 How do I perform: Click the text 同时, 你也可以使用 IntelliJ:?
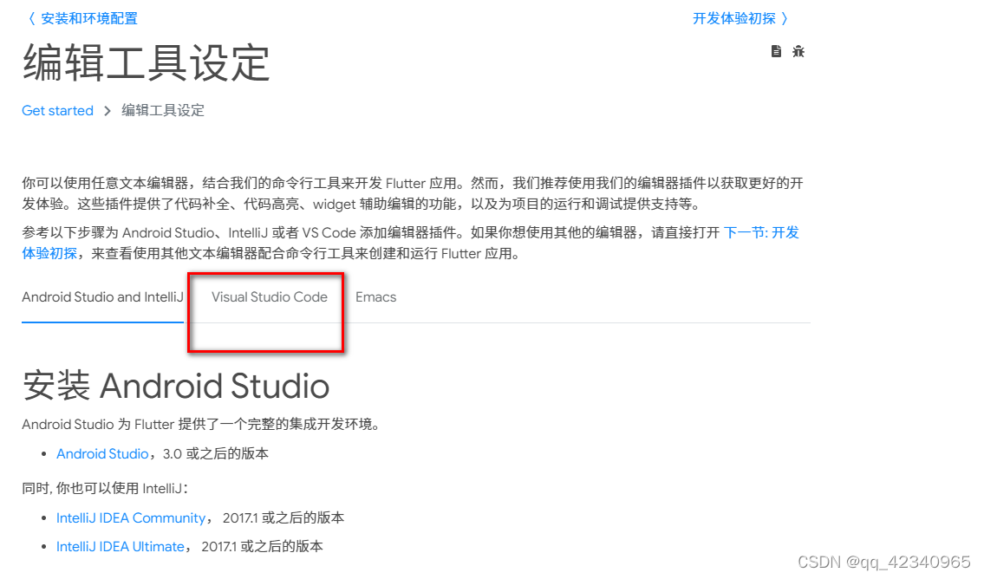[106, 489]
